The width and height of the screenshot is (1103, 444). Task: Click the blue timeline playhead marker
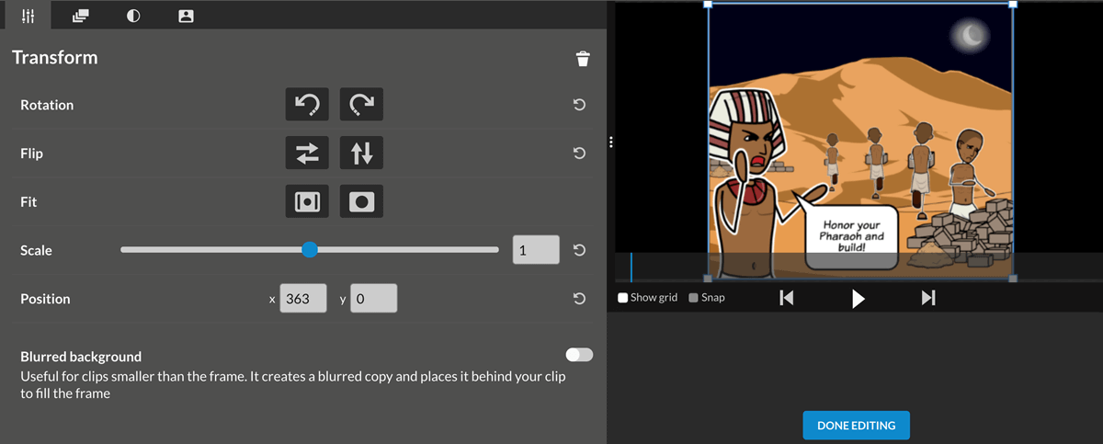tap(631, 267)
